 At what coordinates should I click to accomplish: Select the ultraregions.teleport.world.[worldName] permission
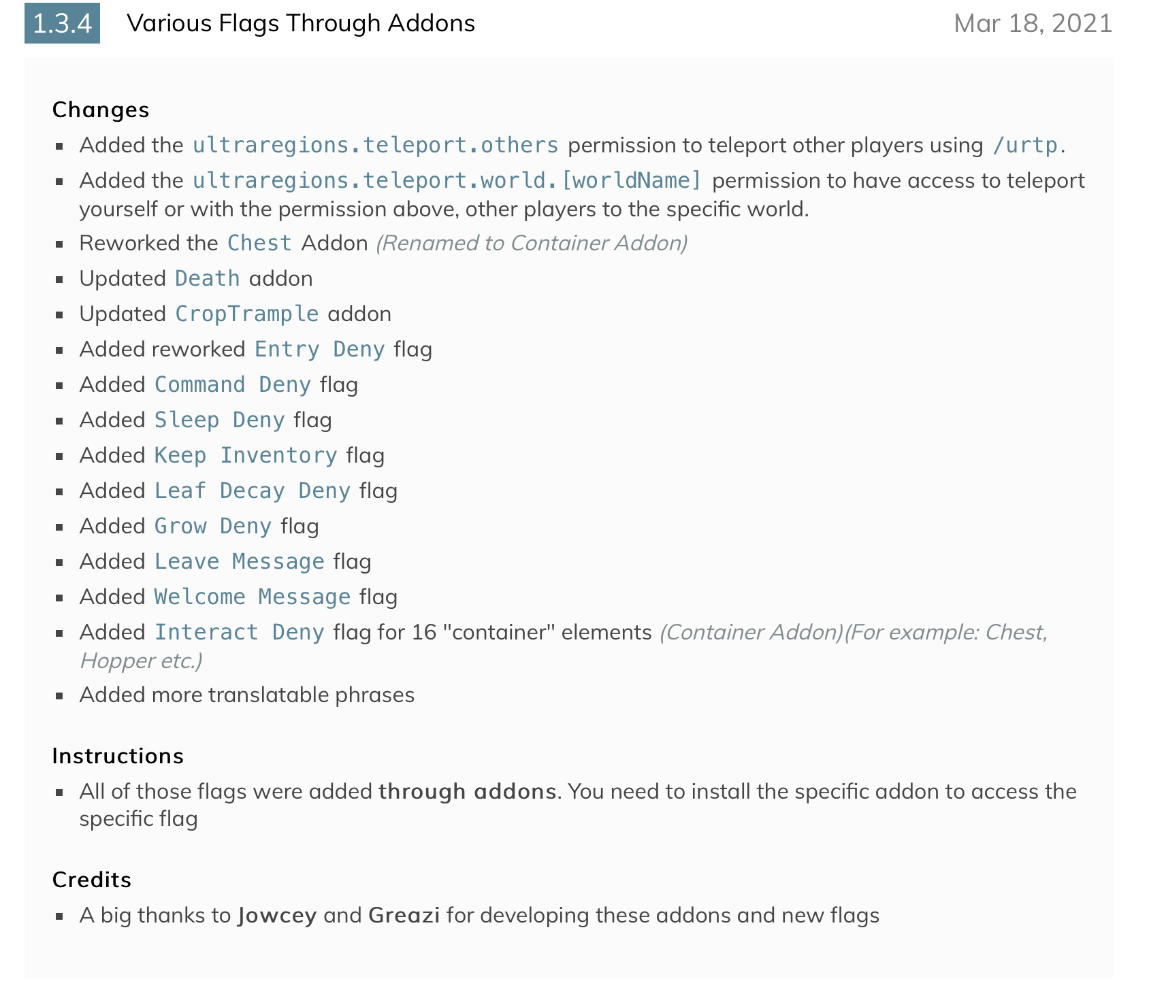tap(447, 180)
